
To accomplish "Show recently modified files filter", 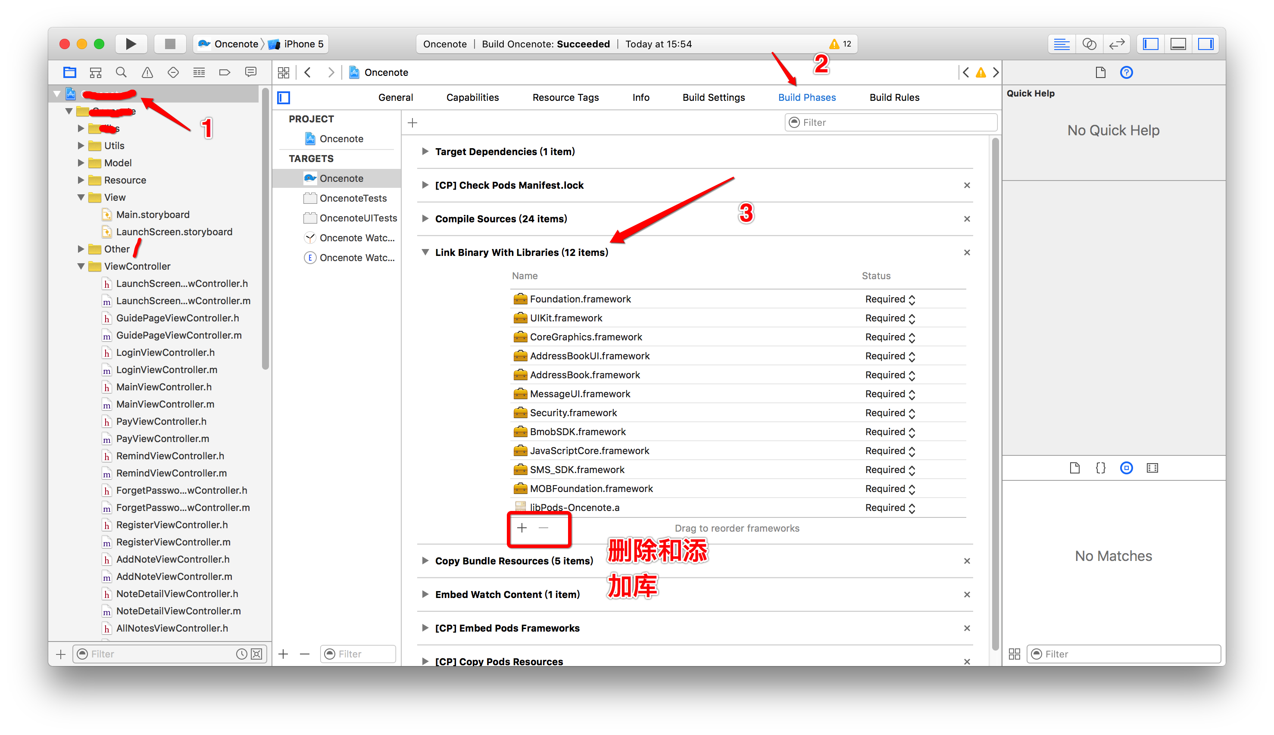I will (242, 654).
